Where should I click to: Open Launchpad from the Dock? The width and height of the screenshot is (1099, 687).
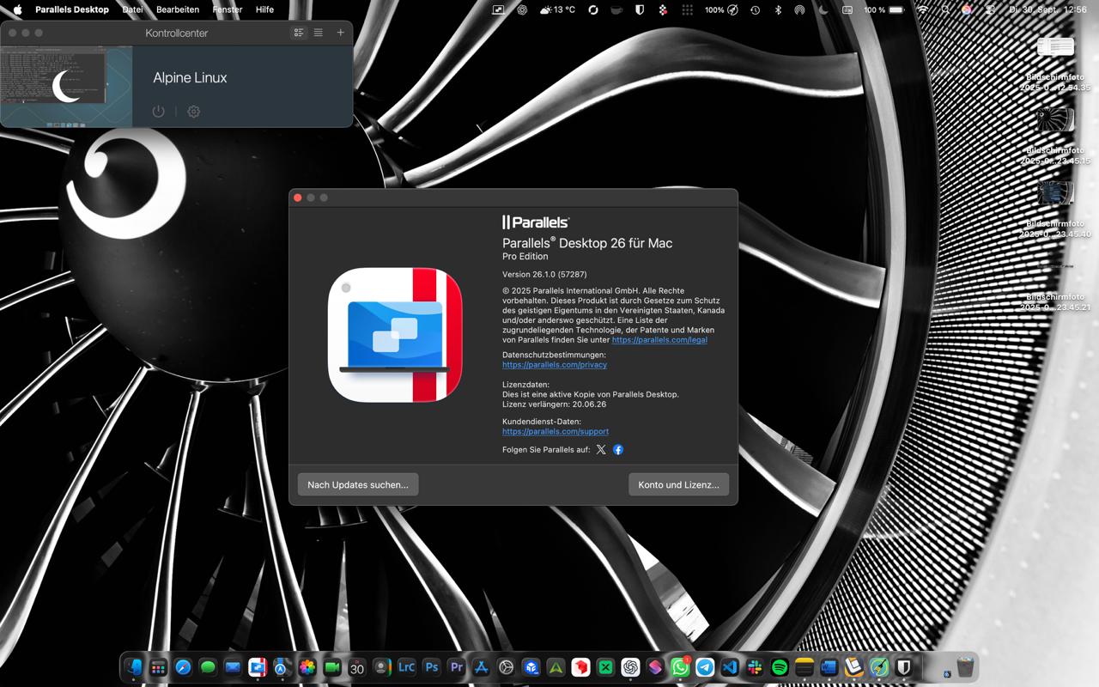pyautogui.click(x=159, y=667)
